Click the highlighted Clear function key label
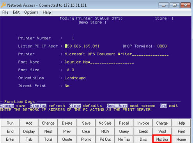Image resolution: width=193 pixels, height=143 pixels. pos(75,106)
